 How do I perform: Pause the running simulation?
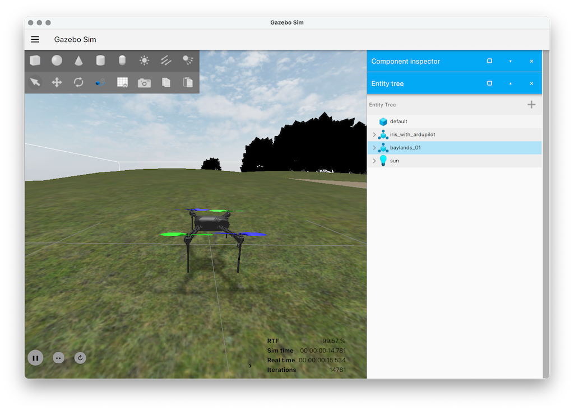(35, 357)
